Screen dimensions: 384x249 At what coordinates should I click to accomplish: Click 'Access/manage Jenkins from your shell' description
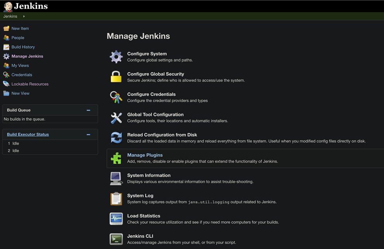181,243
